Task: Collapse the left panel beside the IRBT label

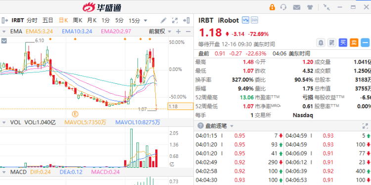Action: pos(5,20)
